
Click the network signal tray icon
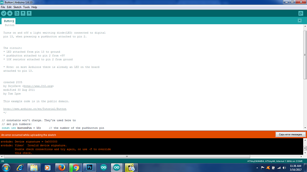(x=279, y=168)
